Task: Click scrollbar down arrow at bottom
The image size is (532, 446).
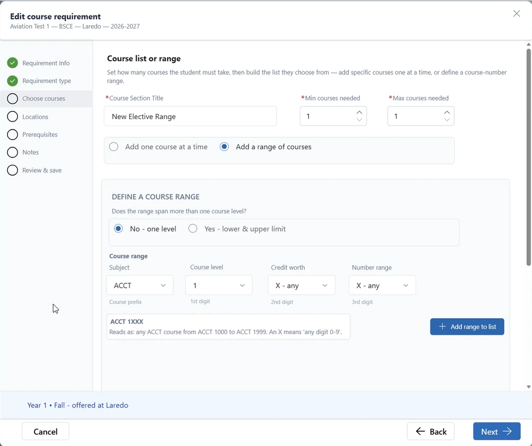Action: (528, 387)
